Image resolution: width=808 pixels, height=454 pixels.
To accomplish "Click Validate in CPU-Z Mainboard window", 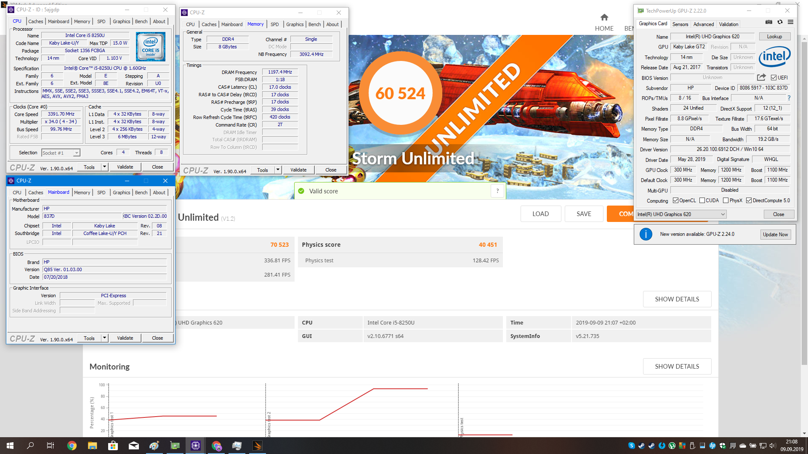I will (x=125, y=338).
